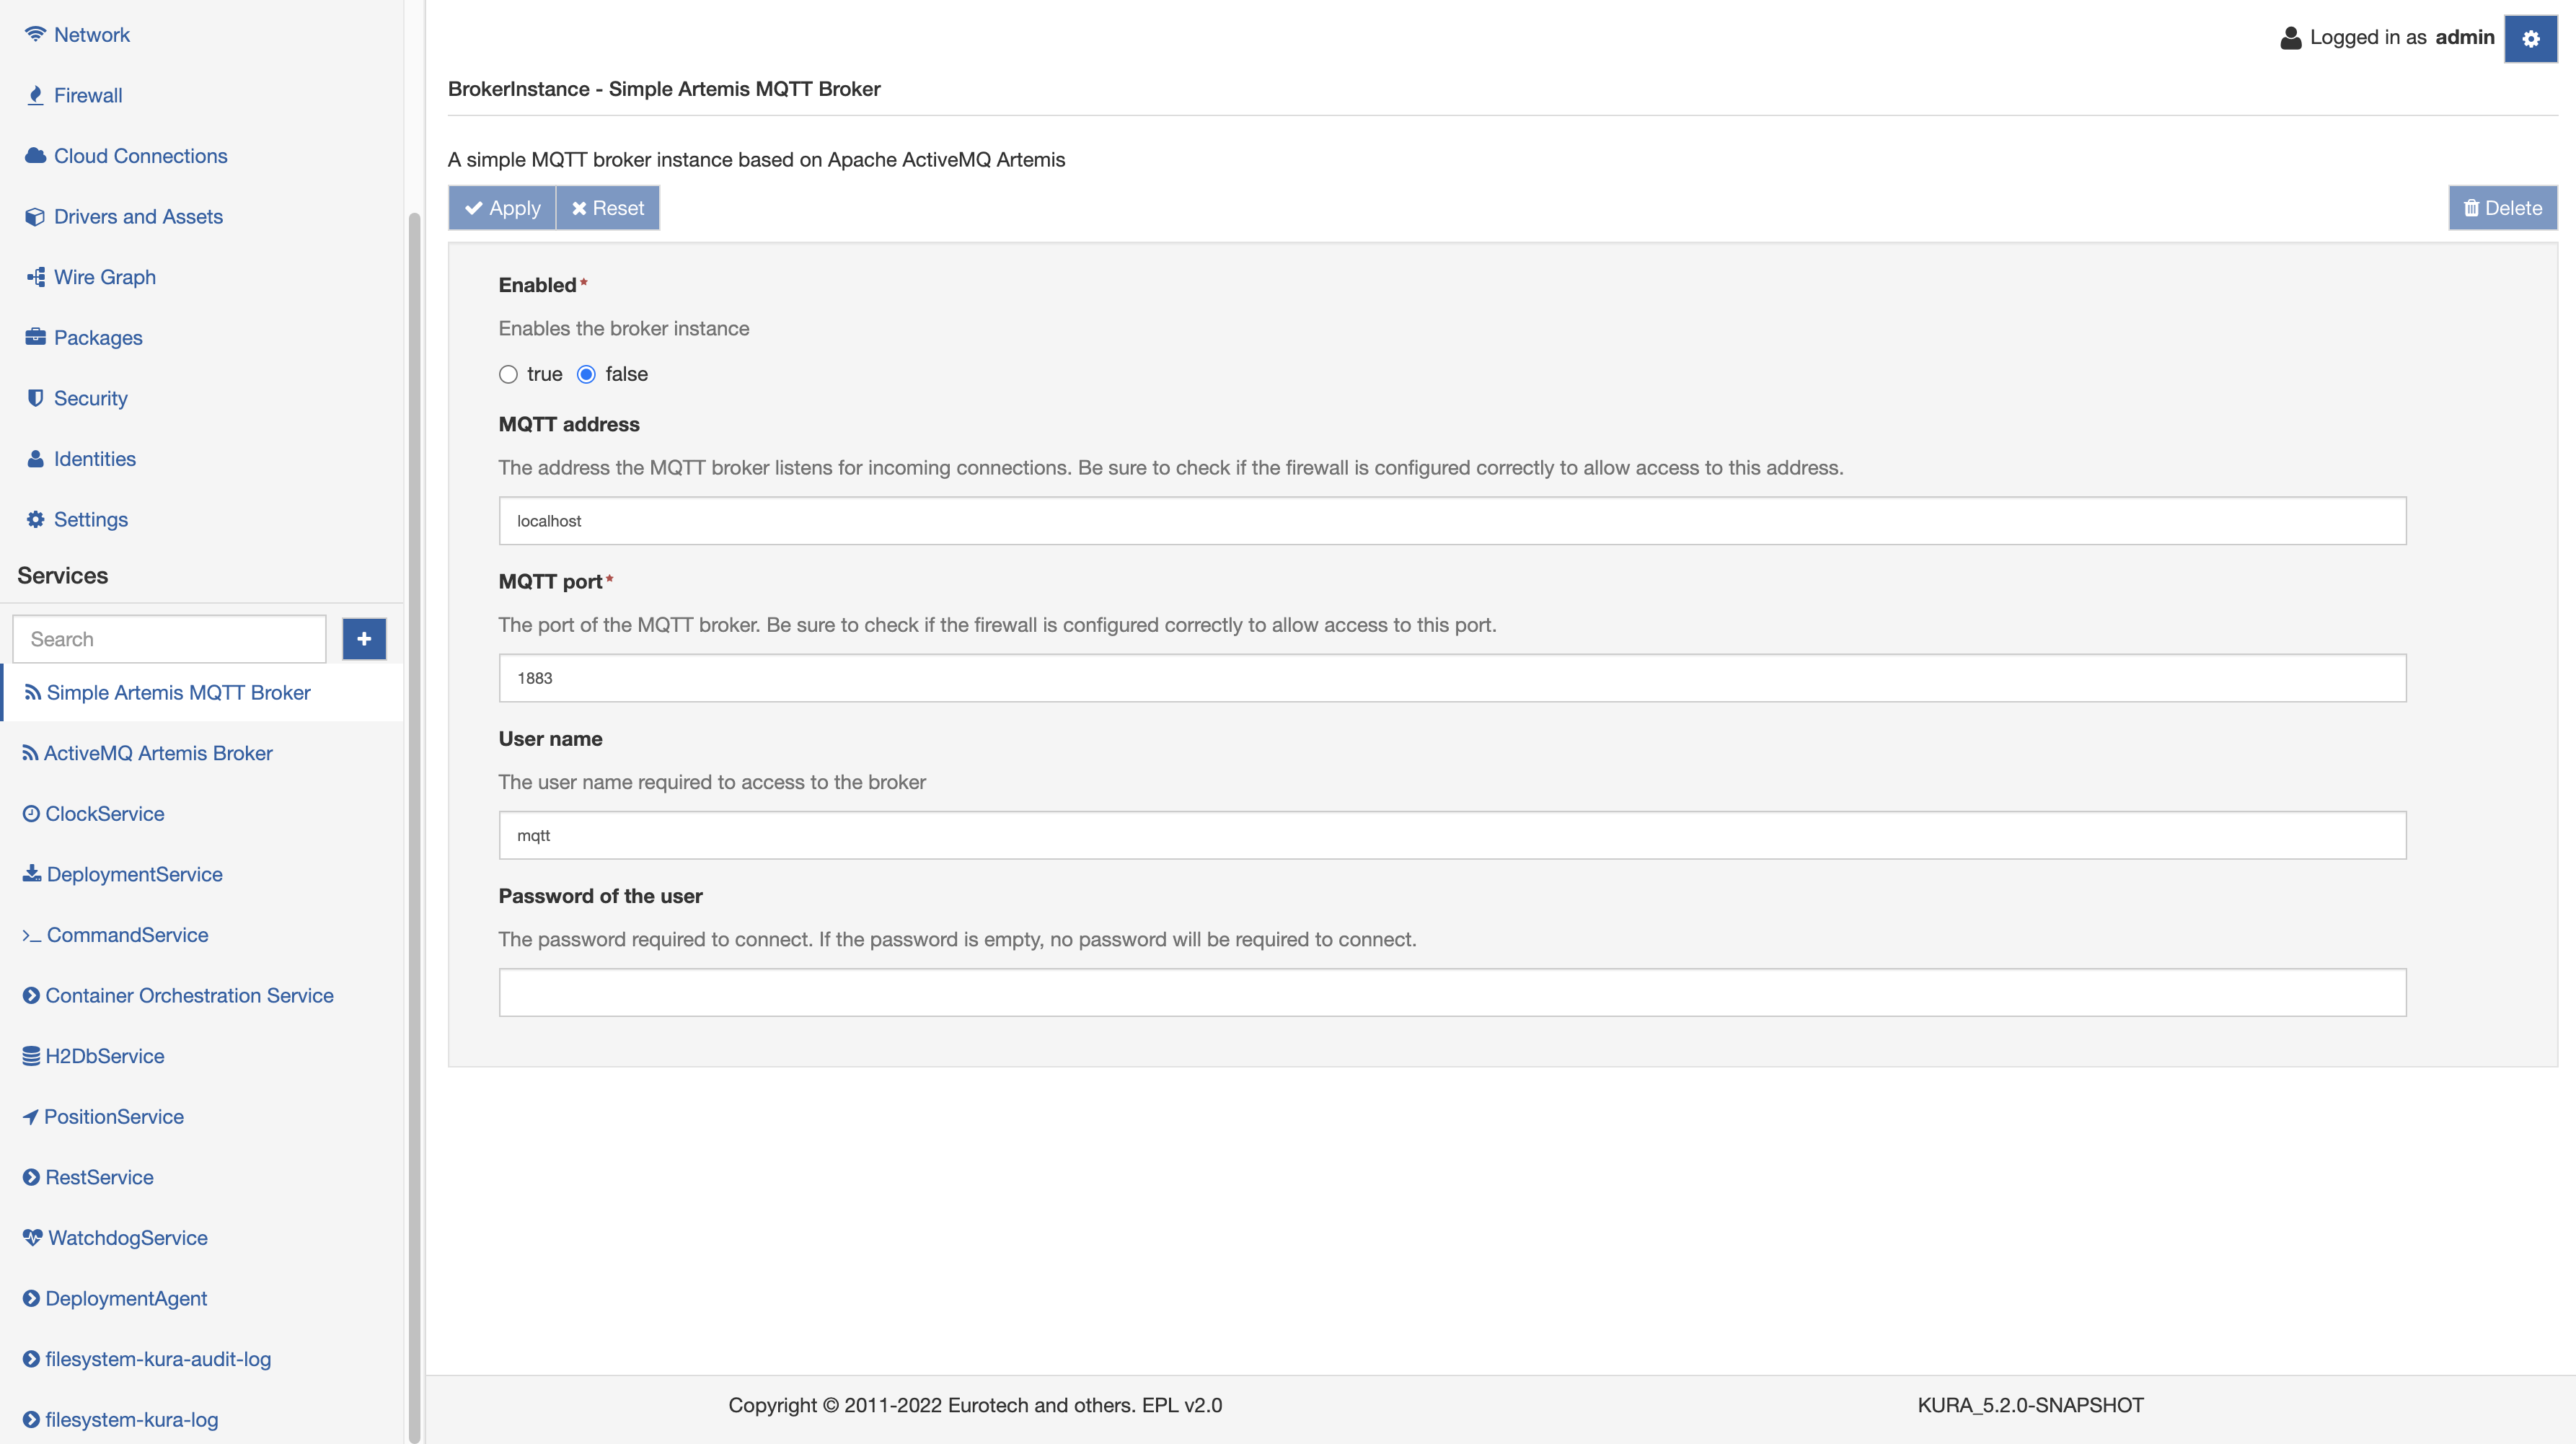This screenshot has width=2576, height=1444.
Task: Click the filesystem-kura-audit-log arrow icon
Action: click(x=31, y=1359)
